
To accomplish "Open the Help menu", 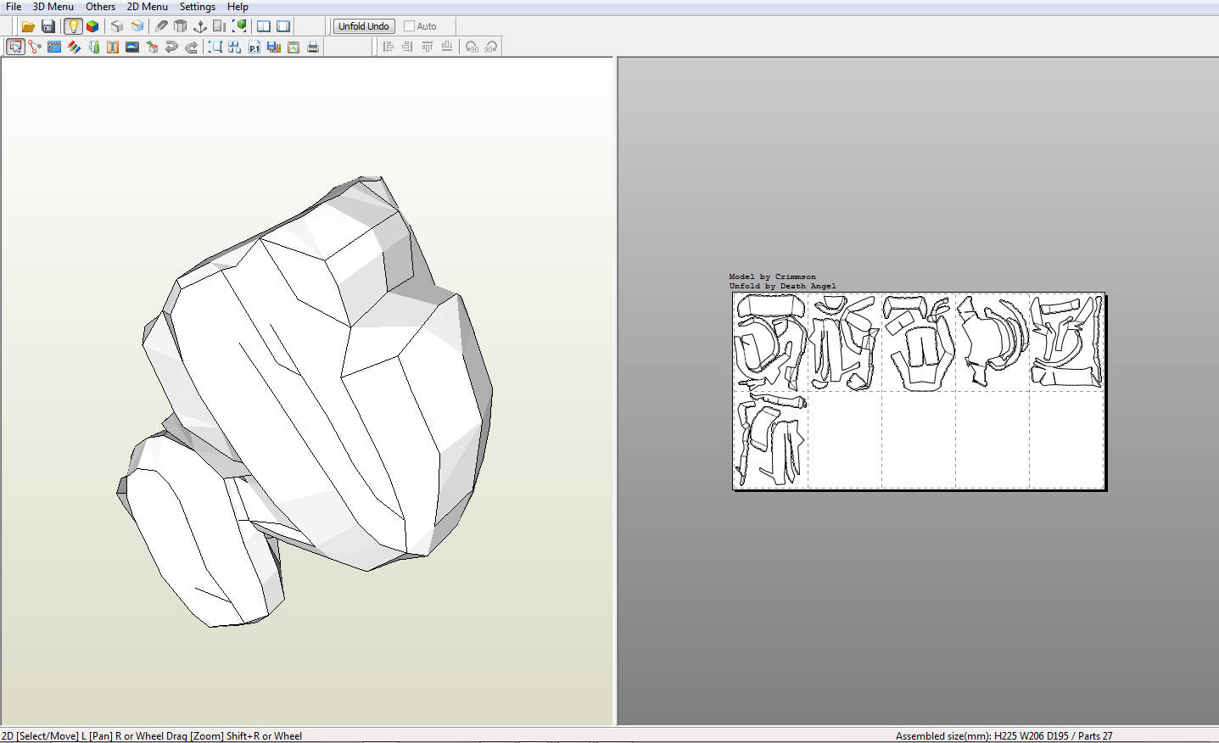I will coord(238,7).
